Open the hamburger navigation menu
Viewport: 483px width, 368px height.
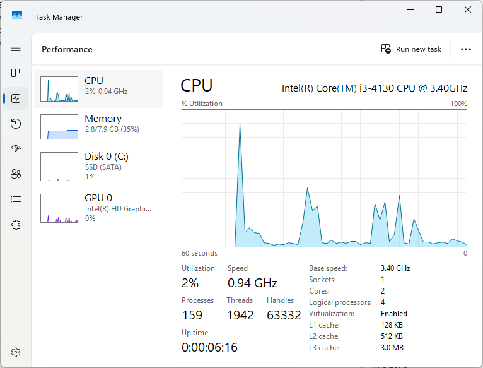pyautogui.click(x=16, y=48)
